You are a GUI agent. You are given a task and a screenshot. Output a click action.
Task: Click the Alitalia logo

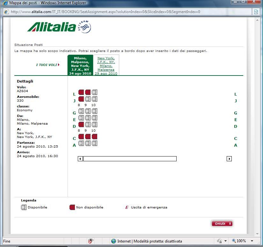click(52, 27)
